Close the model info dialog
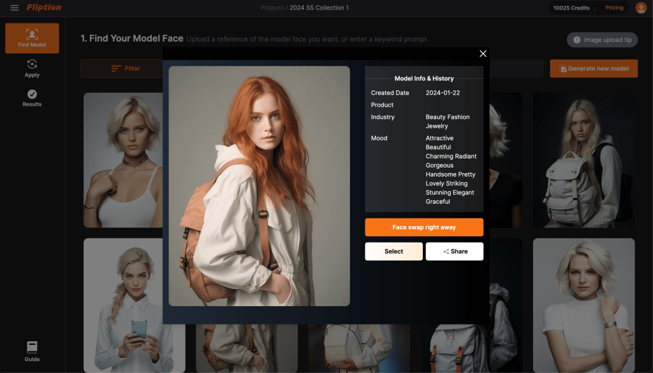Image resolution: width=653 pixels, height=373 pixels. click(483, 53)
